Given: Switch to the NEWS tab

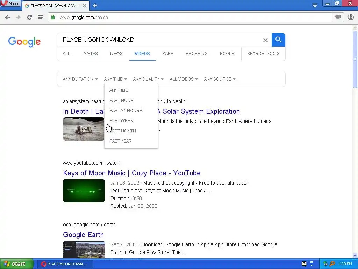Looking at the screenshot, I should click(x=116, y=54).
